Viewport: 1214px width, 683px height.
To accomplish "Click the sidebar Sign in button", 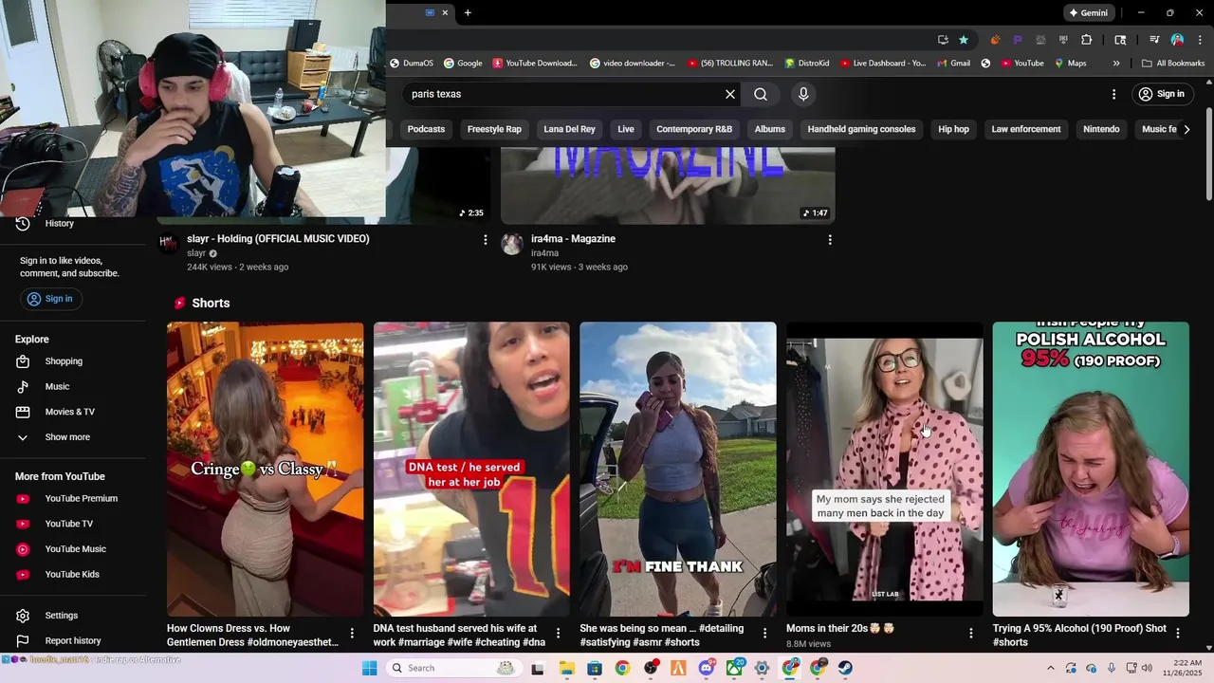I will (x=49, y=299).
